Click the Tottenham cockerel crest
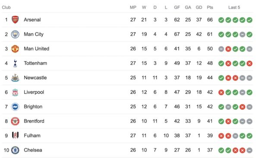259x158 pixels. 15,63
